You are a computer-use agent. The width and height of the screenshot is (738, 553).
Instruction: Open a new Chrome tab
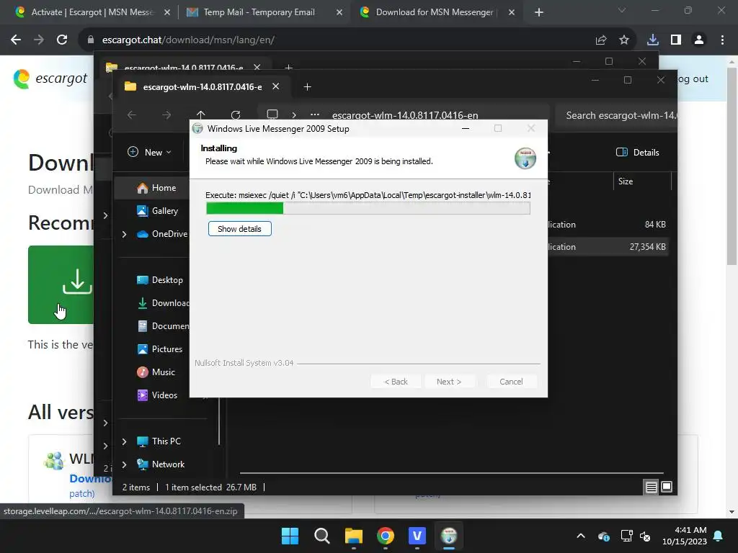[x=539, y=12]
